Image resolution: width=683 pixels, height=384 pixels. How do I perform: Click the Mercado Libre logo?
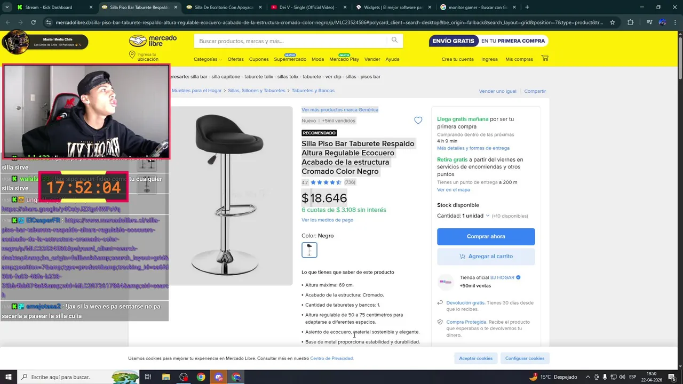click(153, 41)
